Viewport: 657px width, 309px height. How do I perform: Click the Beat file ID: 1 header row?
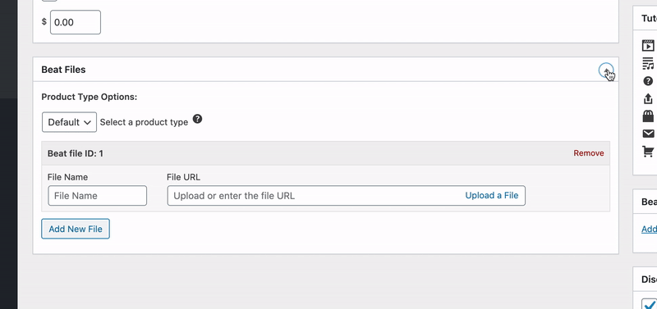pos(325,153)
